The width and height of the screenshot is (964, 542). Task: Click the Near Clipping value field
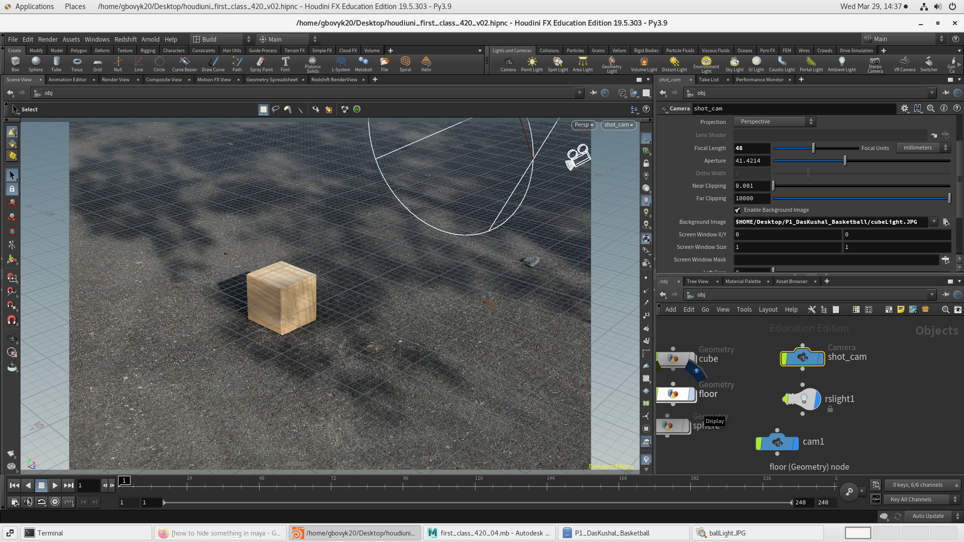[x=752, y=186]
